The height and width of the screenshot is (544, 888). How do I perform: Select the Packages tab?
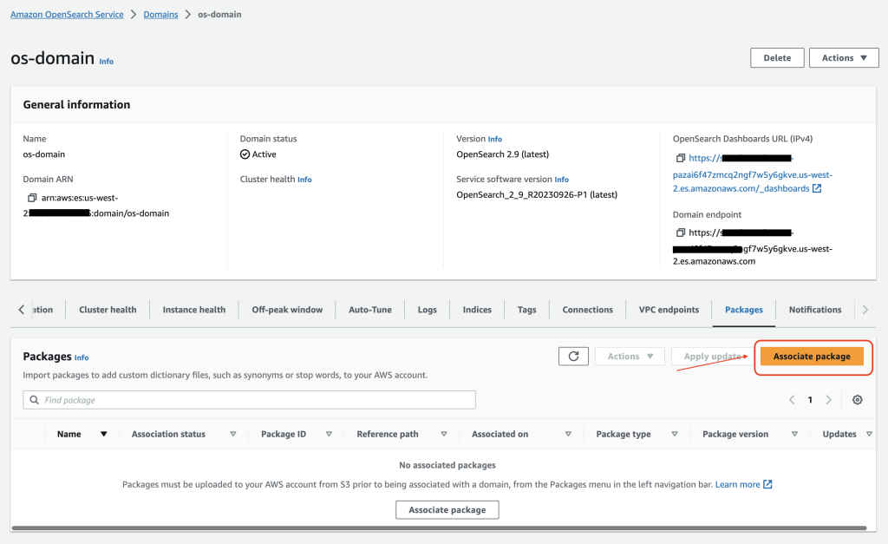[x=743, y=310]
